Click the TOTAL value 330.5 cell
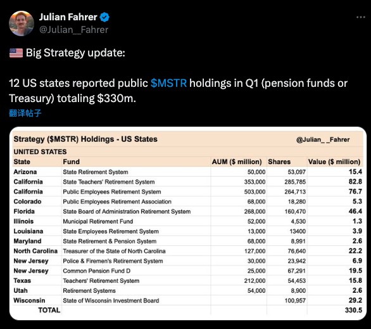Viewport: 371px width, 329px height. click(353, 310)
